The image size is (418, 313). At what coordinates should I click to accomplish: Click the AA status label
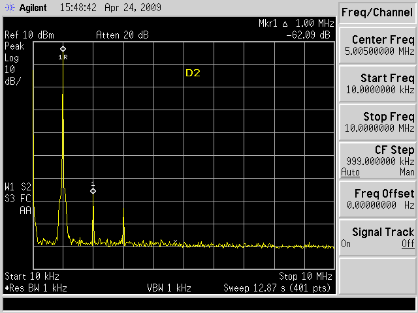(x=25, y=211)
